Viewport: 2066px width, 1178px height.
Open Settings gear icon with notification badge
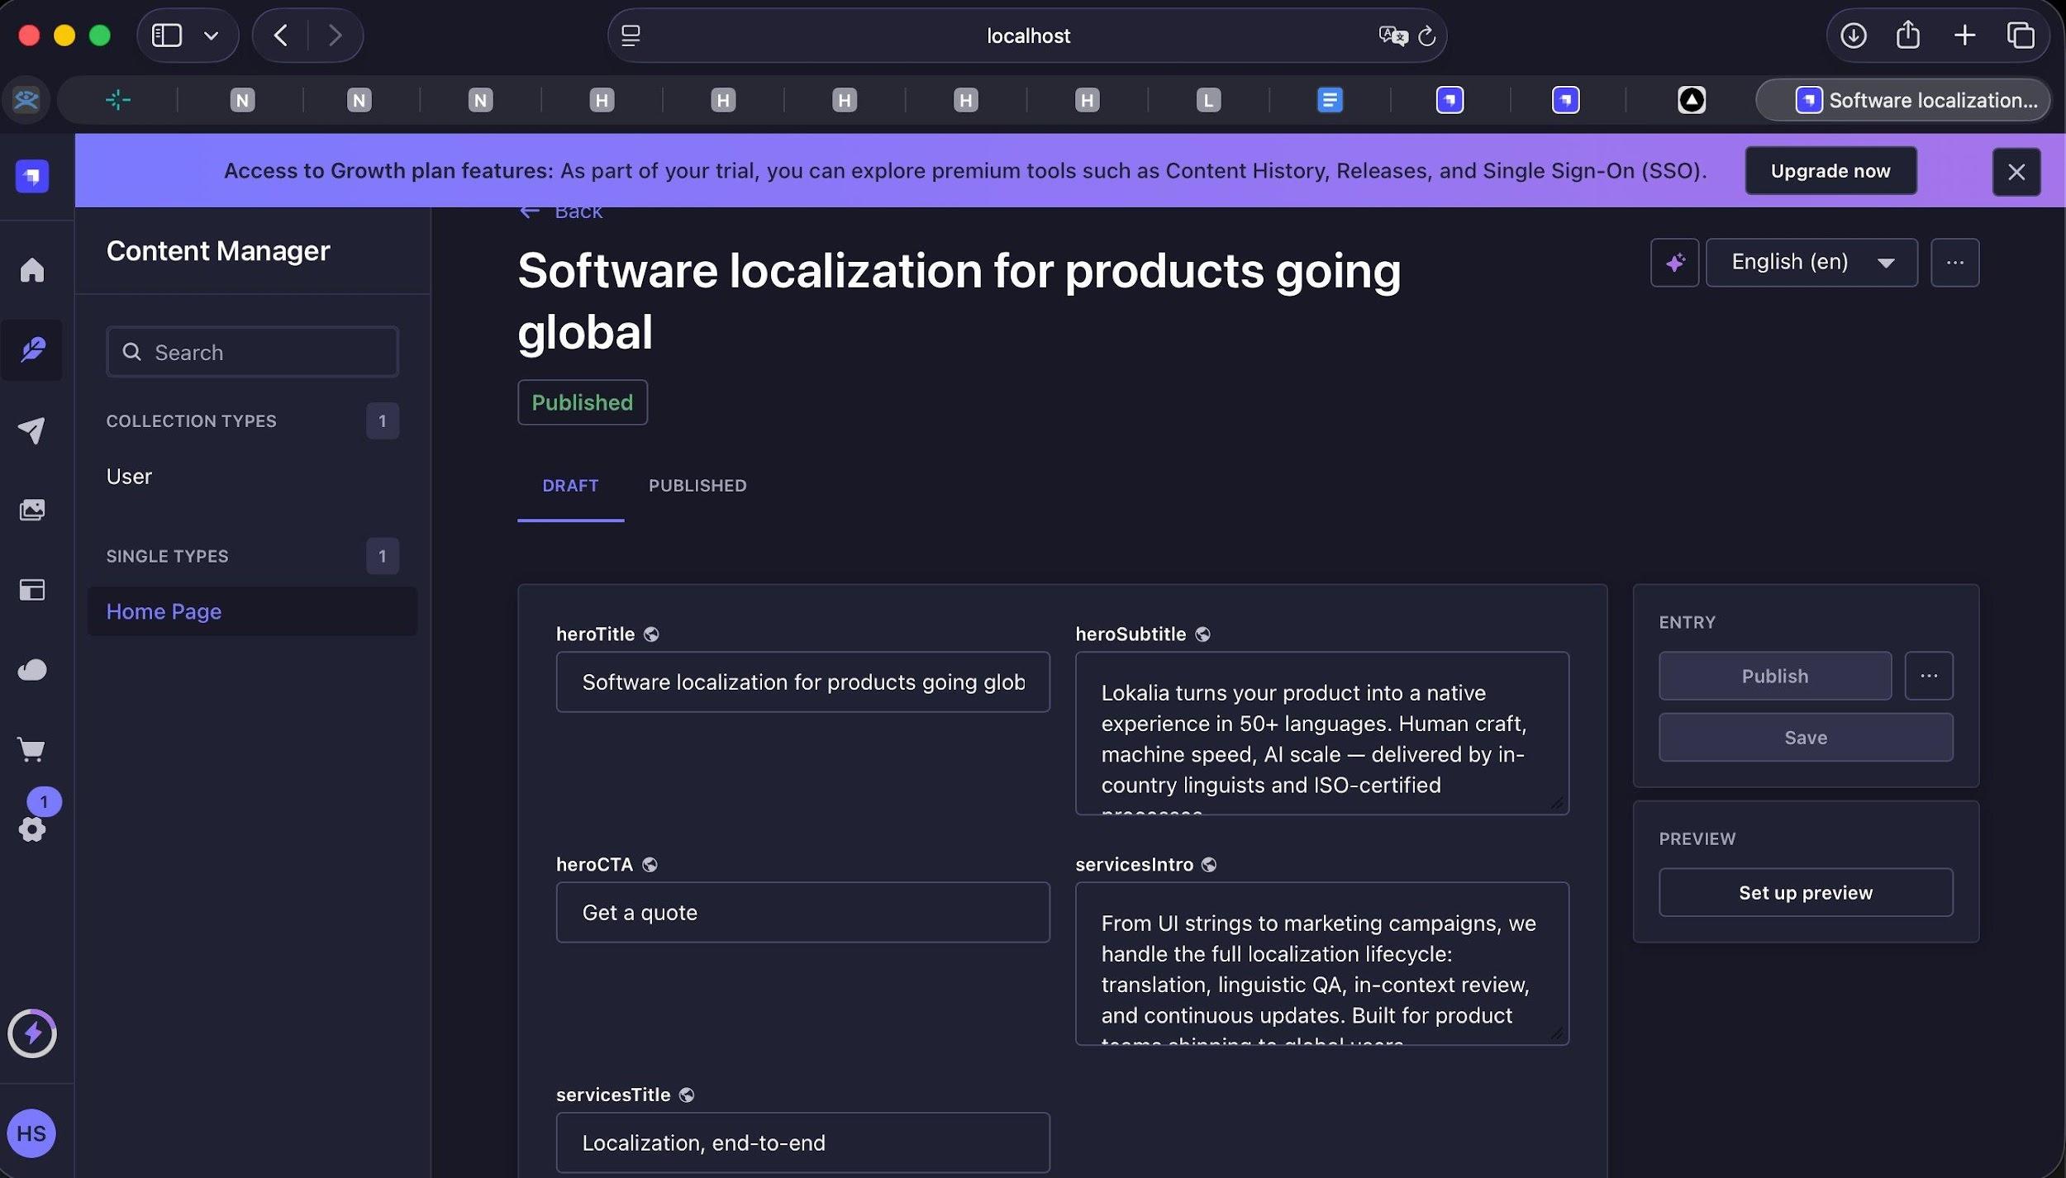[x=31, y=829]
